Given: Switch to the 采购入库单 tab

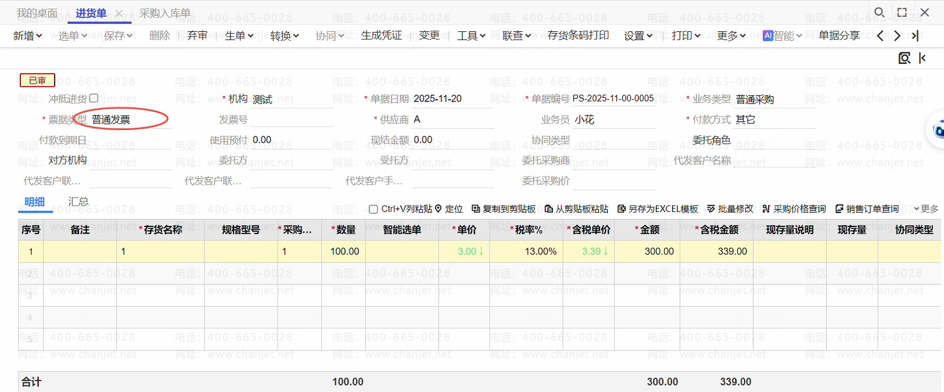Looking at the screenshot, I should click(165, 13).
